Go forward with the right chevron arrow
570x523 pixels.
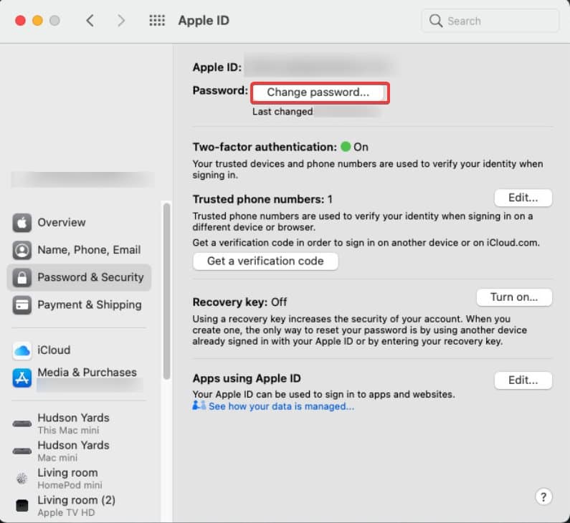point(121,21)
